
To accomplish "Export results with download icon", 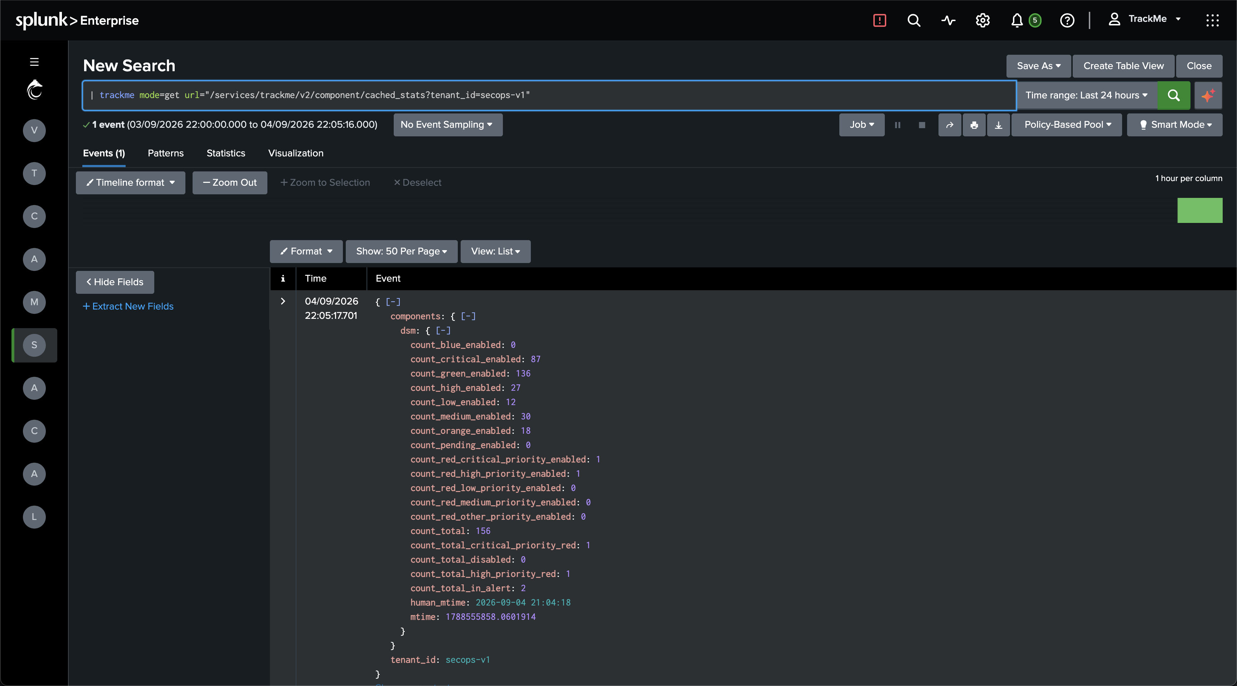I will 998,125.
